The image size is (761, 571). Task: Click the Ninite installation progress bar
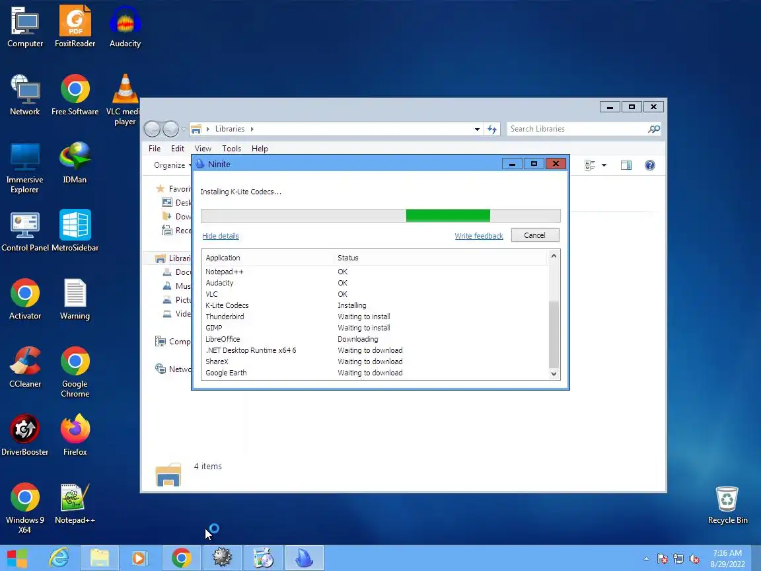380,215
